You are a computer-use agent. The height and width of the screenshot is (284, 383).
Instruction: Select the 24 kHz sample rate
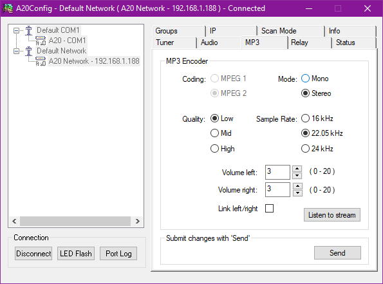point(305,149)
